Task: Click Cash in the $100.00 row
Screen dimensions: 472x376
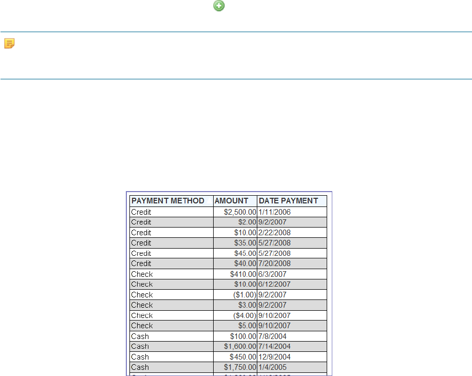Action: pyautogui.click(x=171, y=336)
